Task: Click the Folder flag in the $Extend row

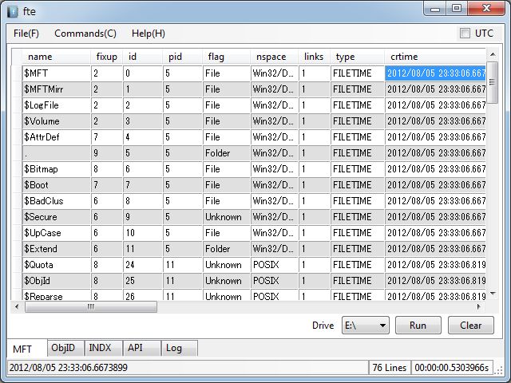Action: point(227,248)
